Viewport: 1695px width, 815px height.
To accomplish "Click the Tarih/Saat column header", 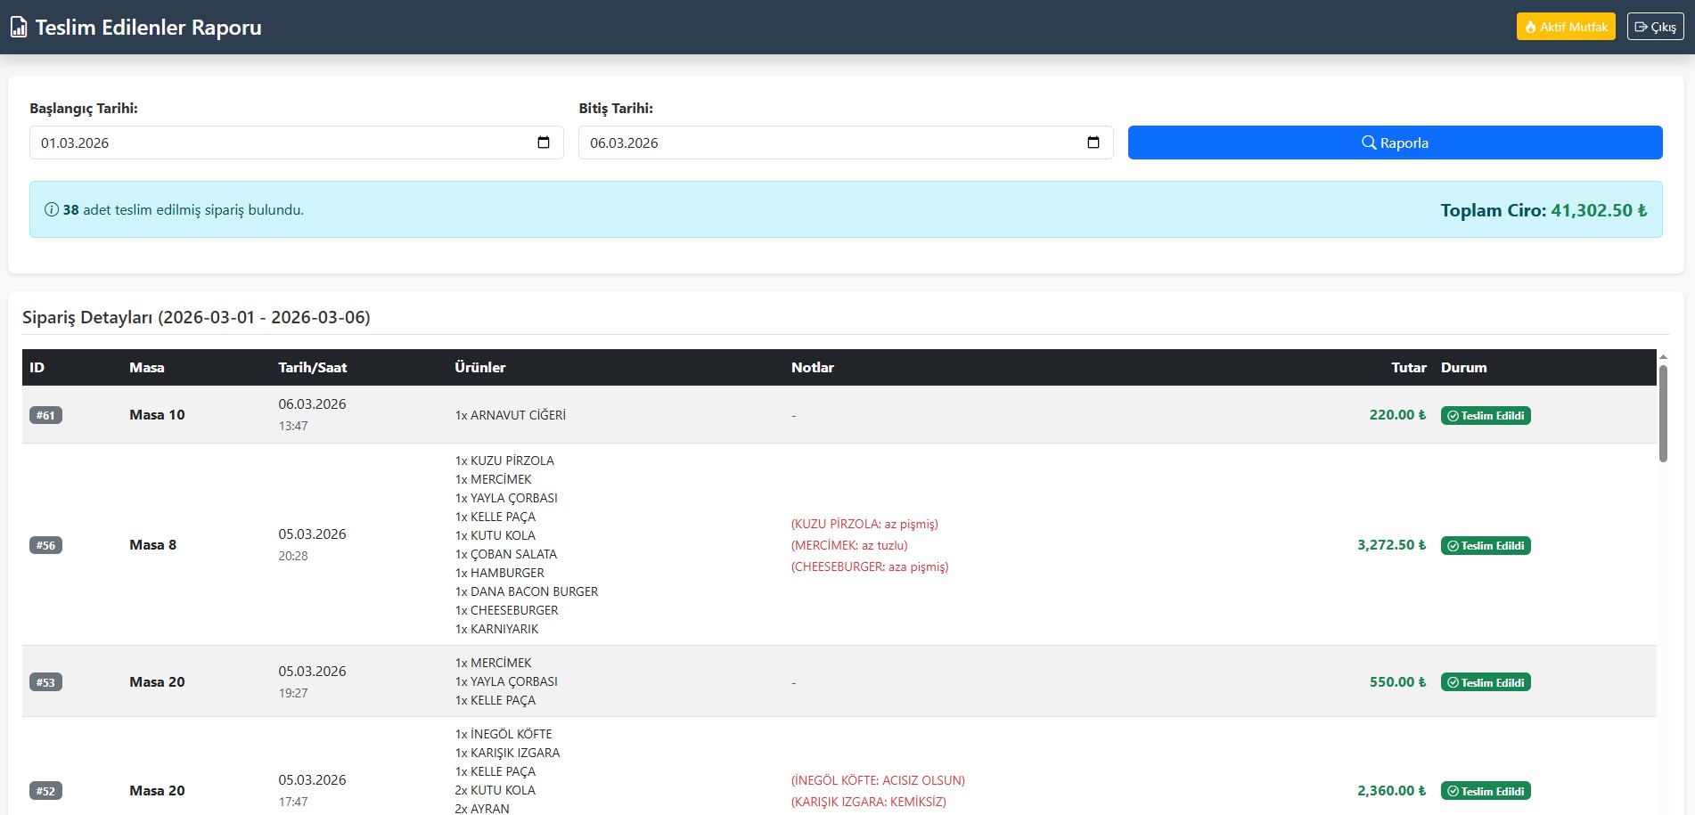I will coord(312,368).
